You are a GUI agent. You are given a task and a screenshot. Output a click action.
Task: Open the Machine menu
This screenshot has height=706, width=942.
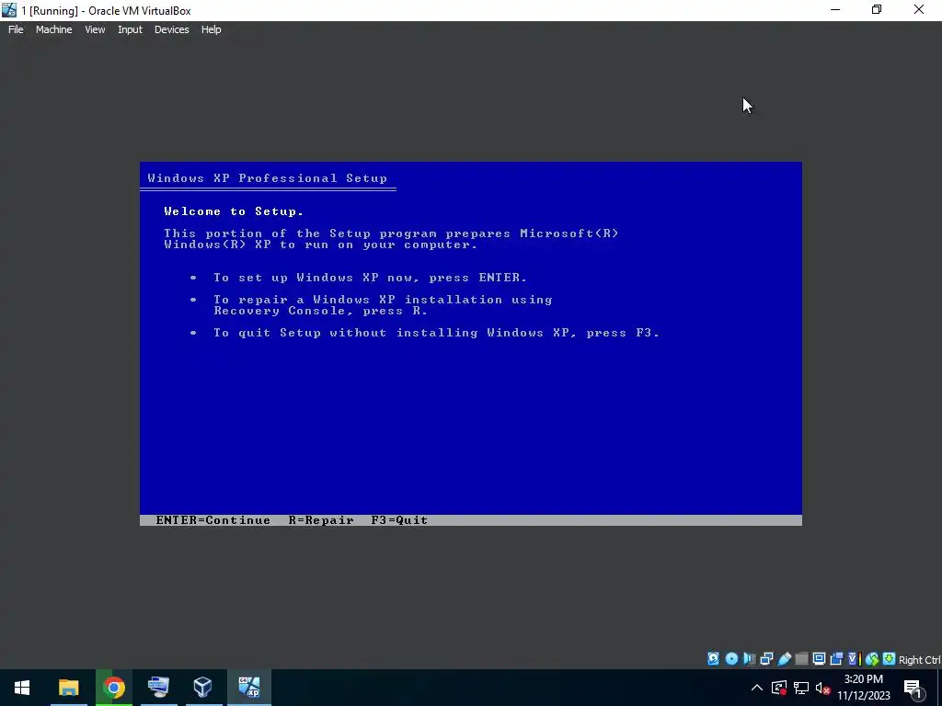(53, 29)
